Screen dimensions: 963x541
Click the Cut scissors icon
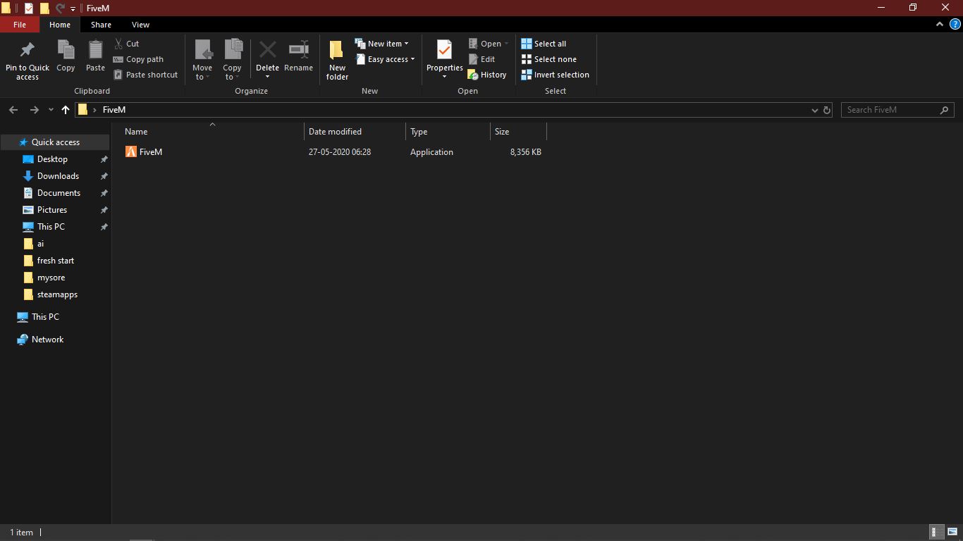pyautogui.click(x=118, y=44)
